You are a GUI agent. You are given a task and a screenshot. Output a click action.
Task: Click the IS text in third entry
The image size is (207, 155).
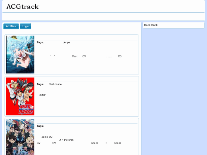pos(106,143)
